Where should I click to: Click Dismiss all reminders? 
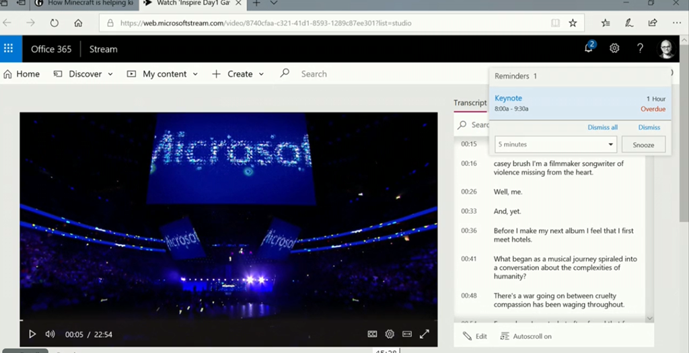click(602, 127)
